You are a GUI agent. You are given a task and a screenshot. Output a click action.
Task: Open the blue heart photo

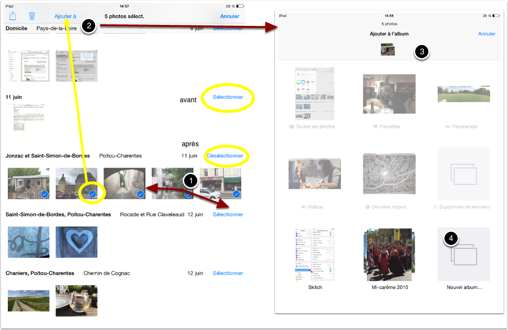(x=76, y=242)
